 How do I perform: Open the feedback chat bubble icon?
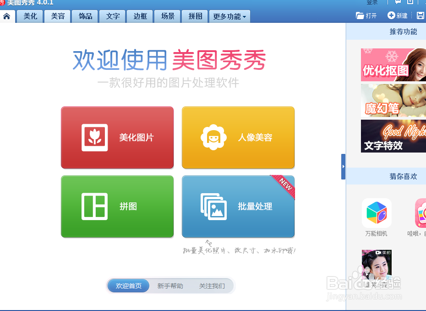(x=398, y=2)
